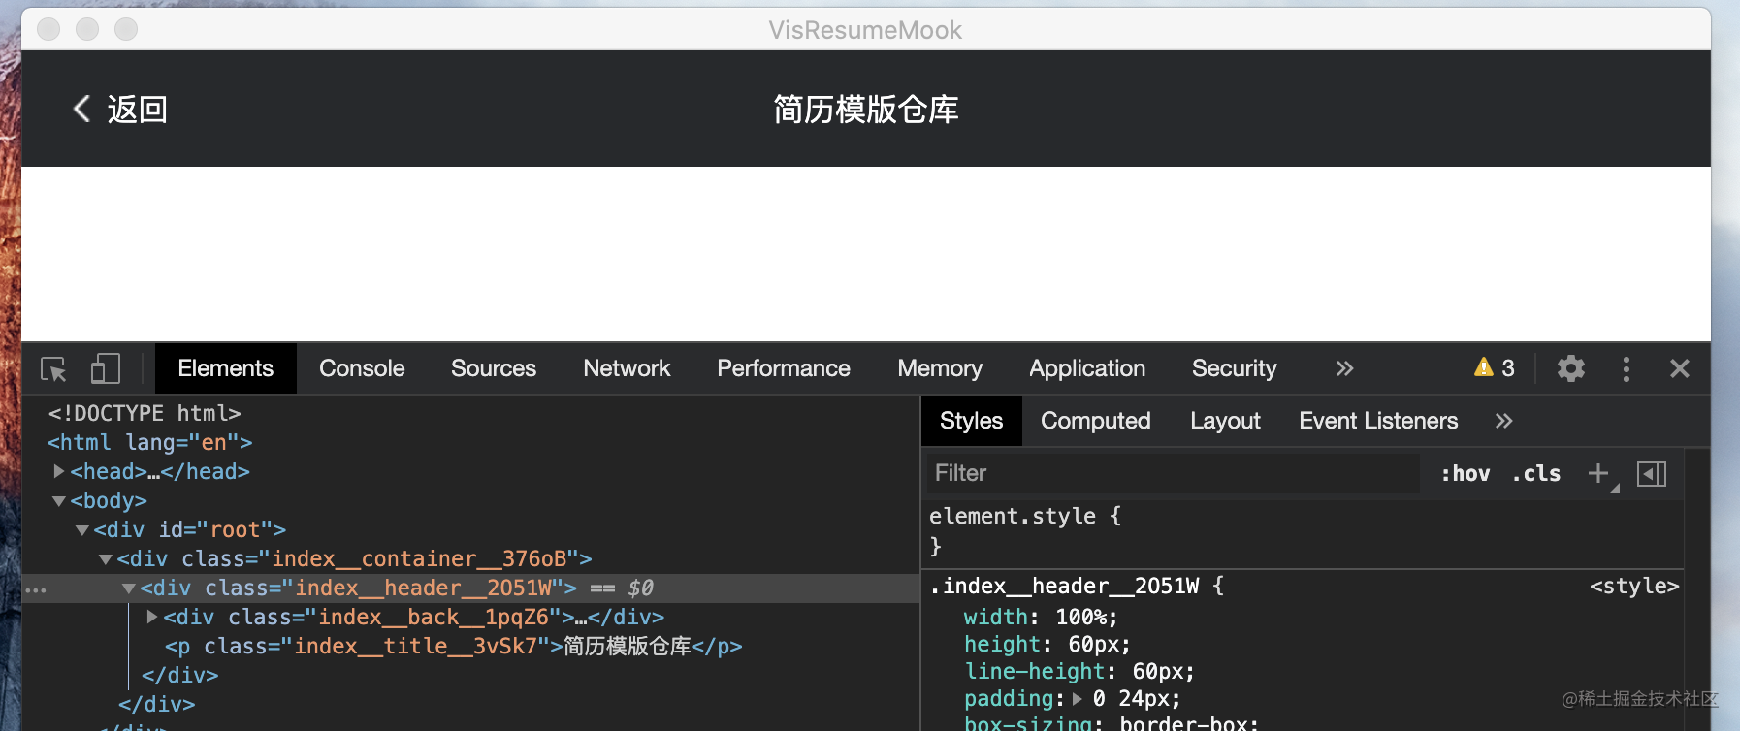Close the DevTools panel

click(x=1679, y=368)
